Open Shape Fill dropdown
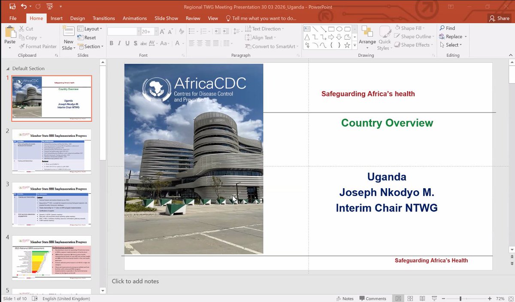Screen dimensions: 515x302 click(410, 28)
